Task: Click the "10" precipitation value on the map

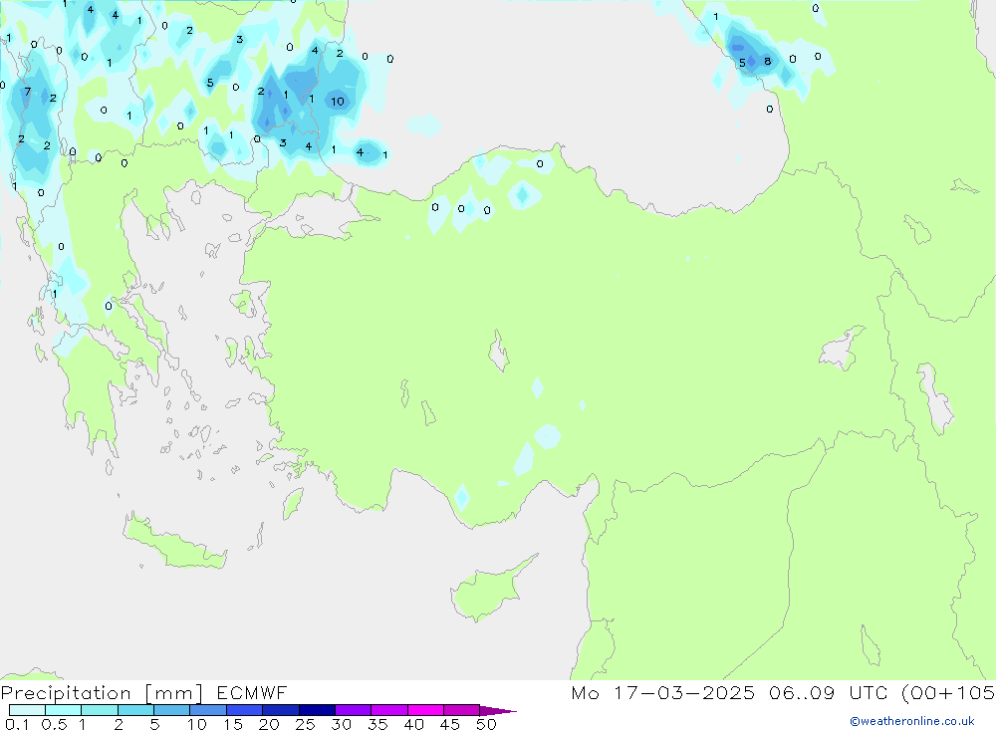Action: tap(338, 101)
